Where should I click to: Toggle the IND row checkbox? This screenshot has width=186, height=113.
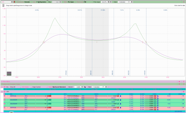click(4, 94)
